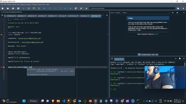This screenshot has width=186, height=104.
Task: Click the warning marker on line 9
Action: (1, 34)
